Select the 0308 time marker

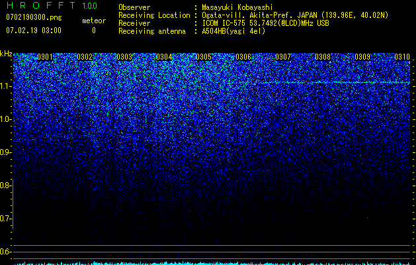[323, 57]
